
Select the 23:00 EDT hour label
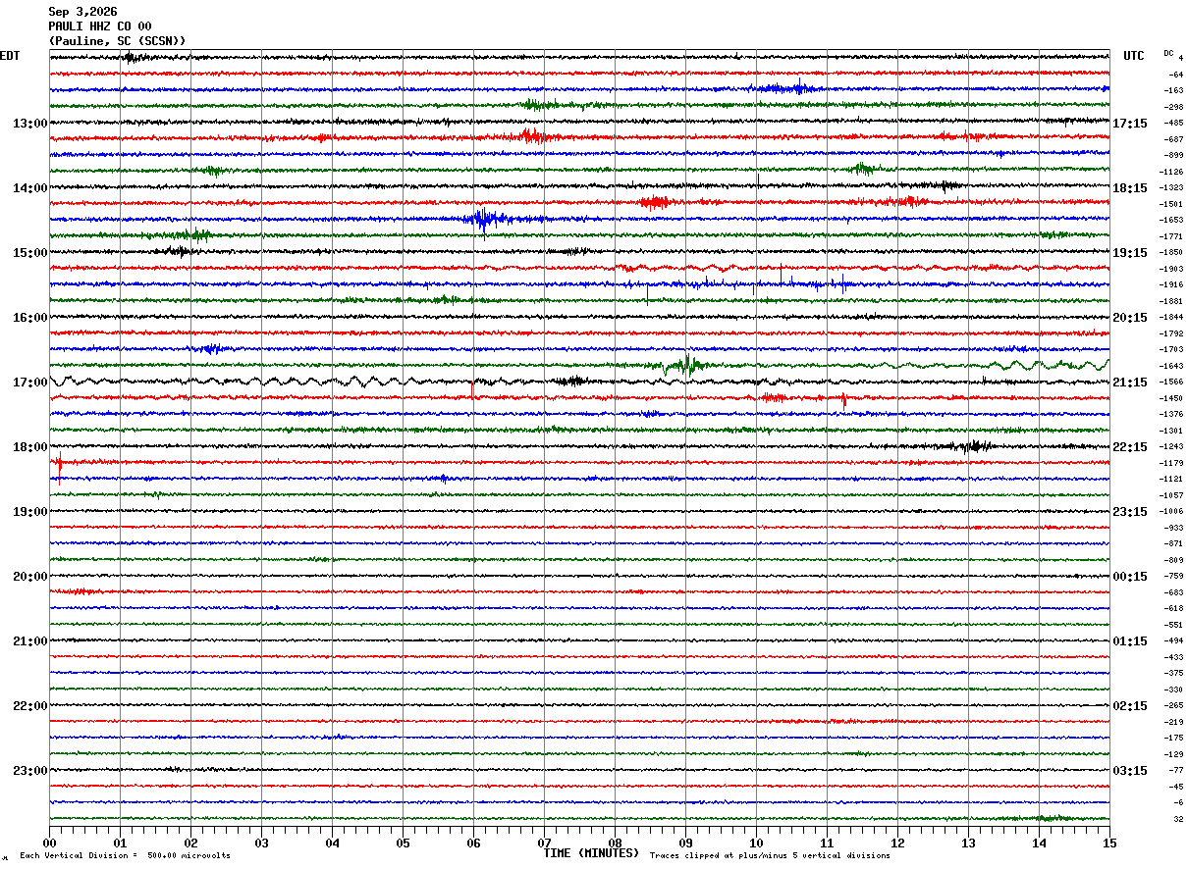tap(29, 770)
